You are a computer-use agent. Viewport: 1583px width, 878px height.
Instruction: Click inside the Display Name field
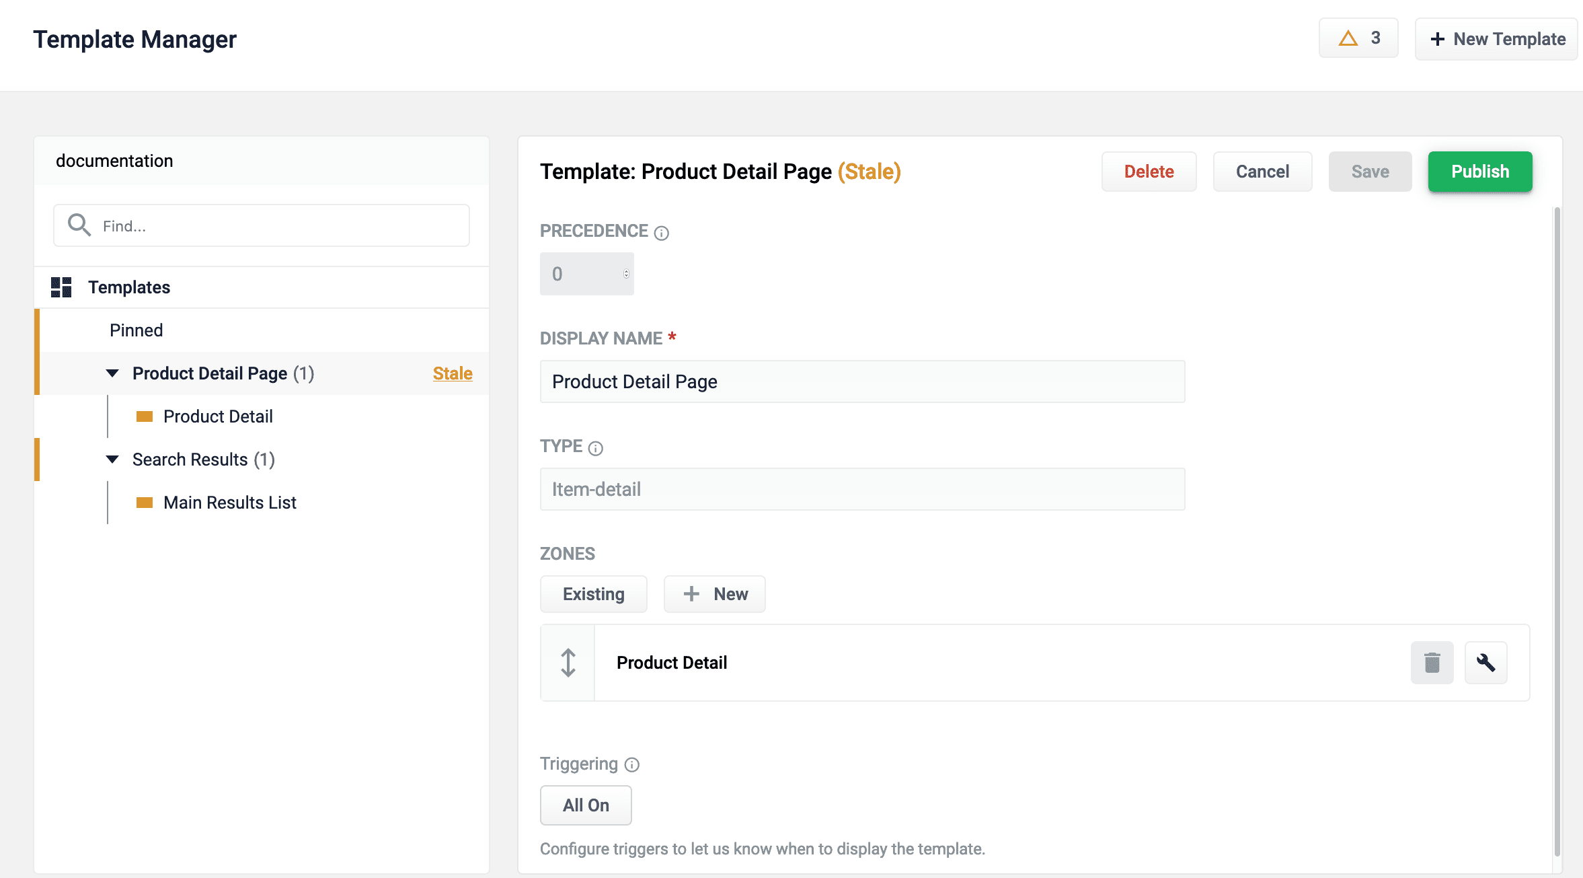[x=861, y=381]
